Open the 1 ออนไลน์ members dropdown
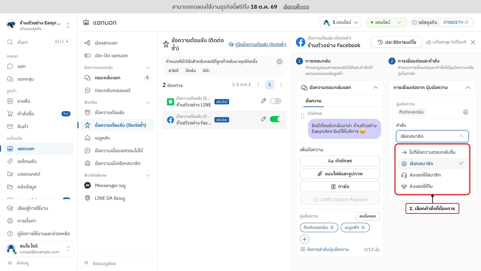 point(340,22)
